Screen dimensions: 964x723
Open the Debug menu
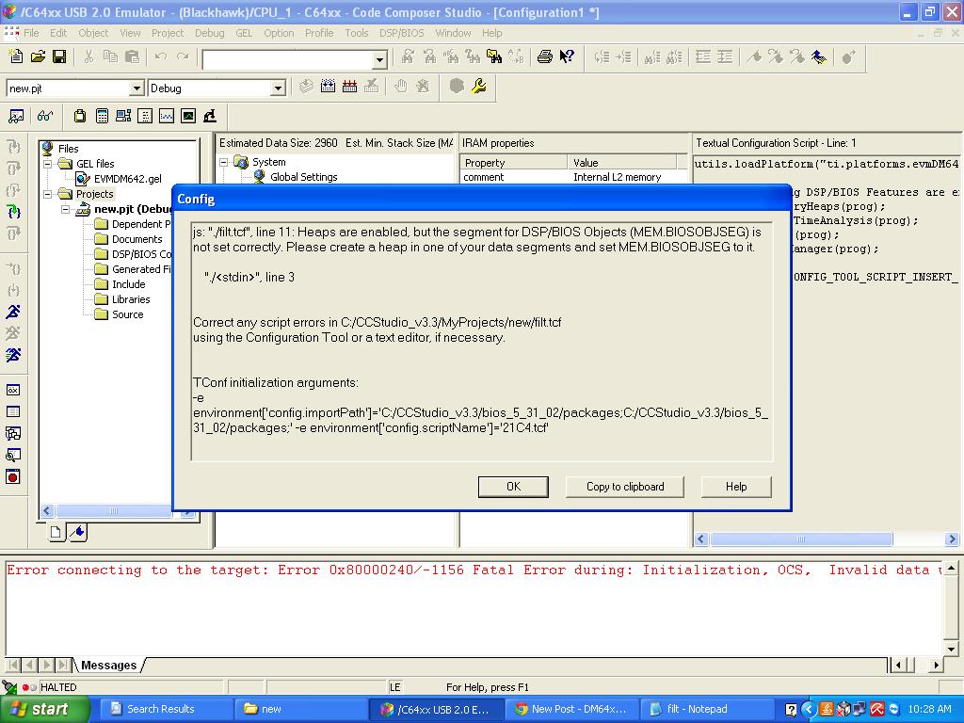[x=209, y=33]
